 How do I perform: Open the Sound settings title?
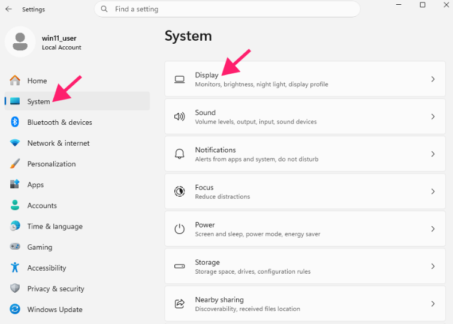pos(205,112)
